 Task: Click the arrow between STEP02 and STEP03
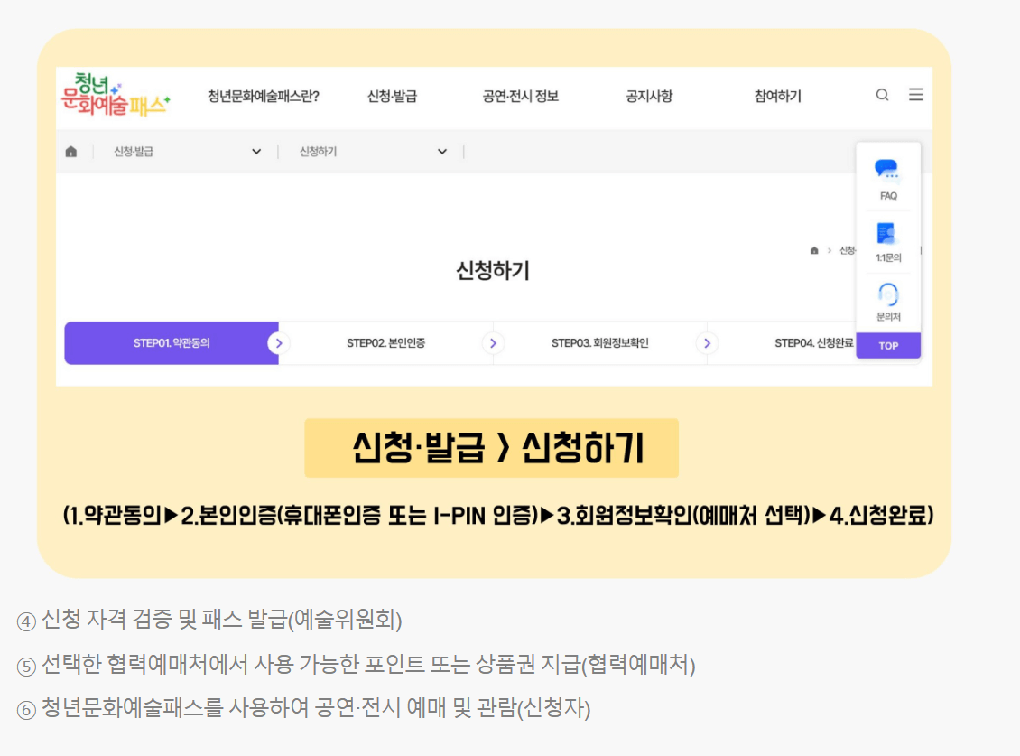coord(493,343)
